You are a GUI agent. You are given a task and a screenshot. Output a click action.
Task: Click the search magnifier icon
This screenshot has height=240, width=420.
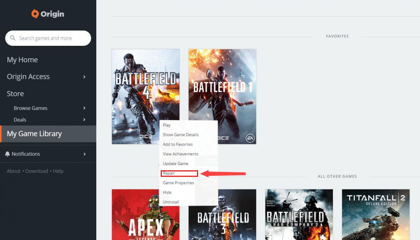click(13, 38)
